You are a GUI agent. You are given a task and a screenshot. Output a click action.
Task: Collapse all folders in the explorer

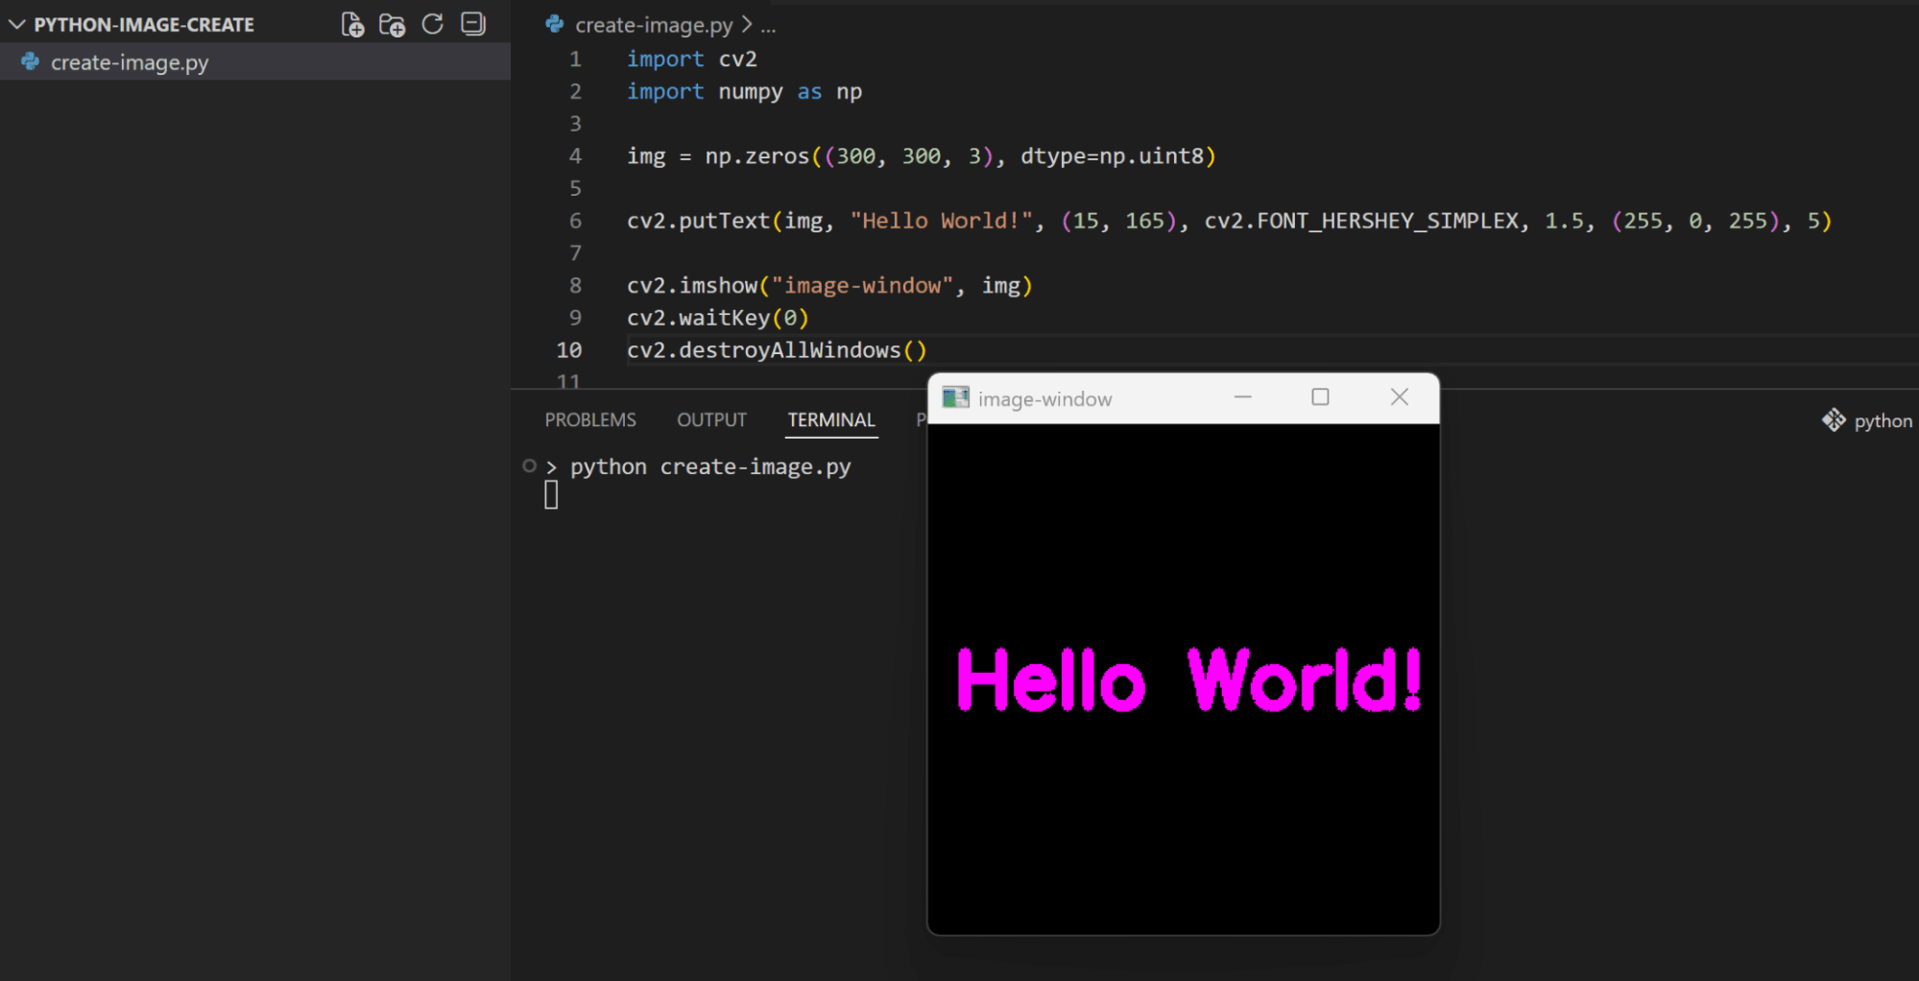[x=473, y=25]
